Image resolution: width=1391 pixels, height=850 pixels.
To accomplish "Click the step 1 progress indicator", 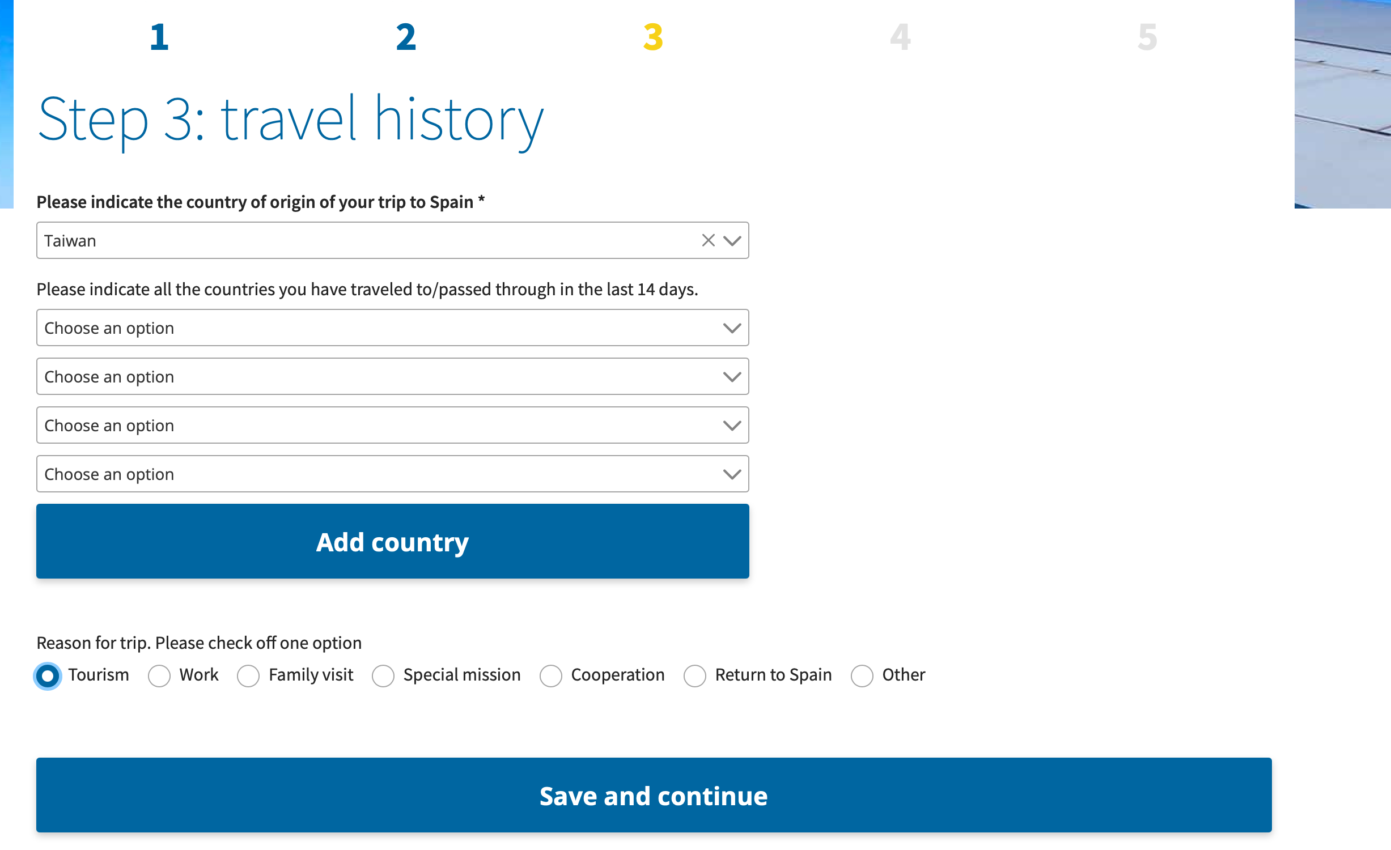I will coord(159,38).
